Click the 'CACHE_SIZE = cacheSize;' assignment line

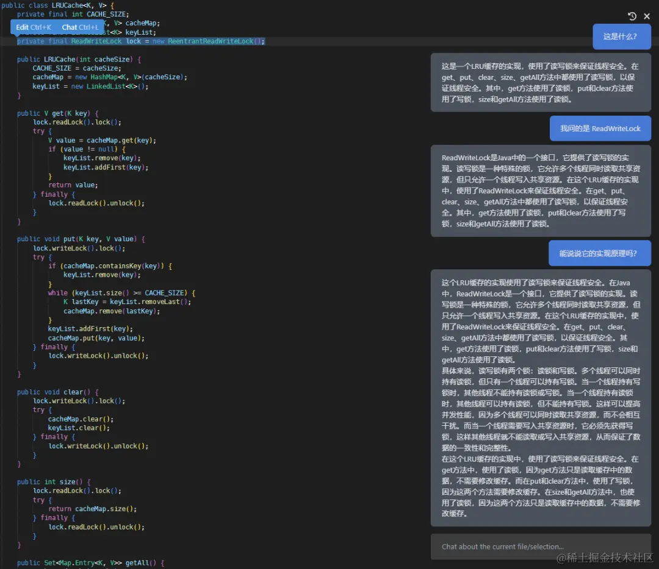coord(77,68)
